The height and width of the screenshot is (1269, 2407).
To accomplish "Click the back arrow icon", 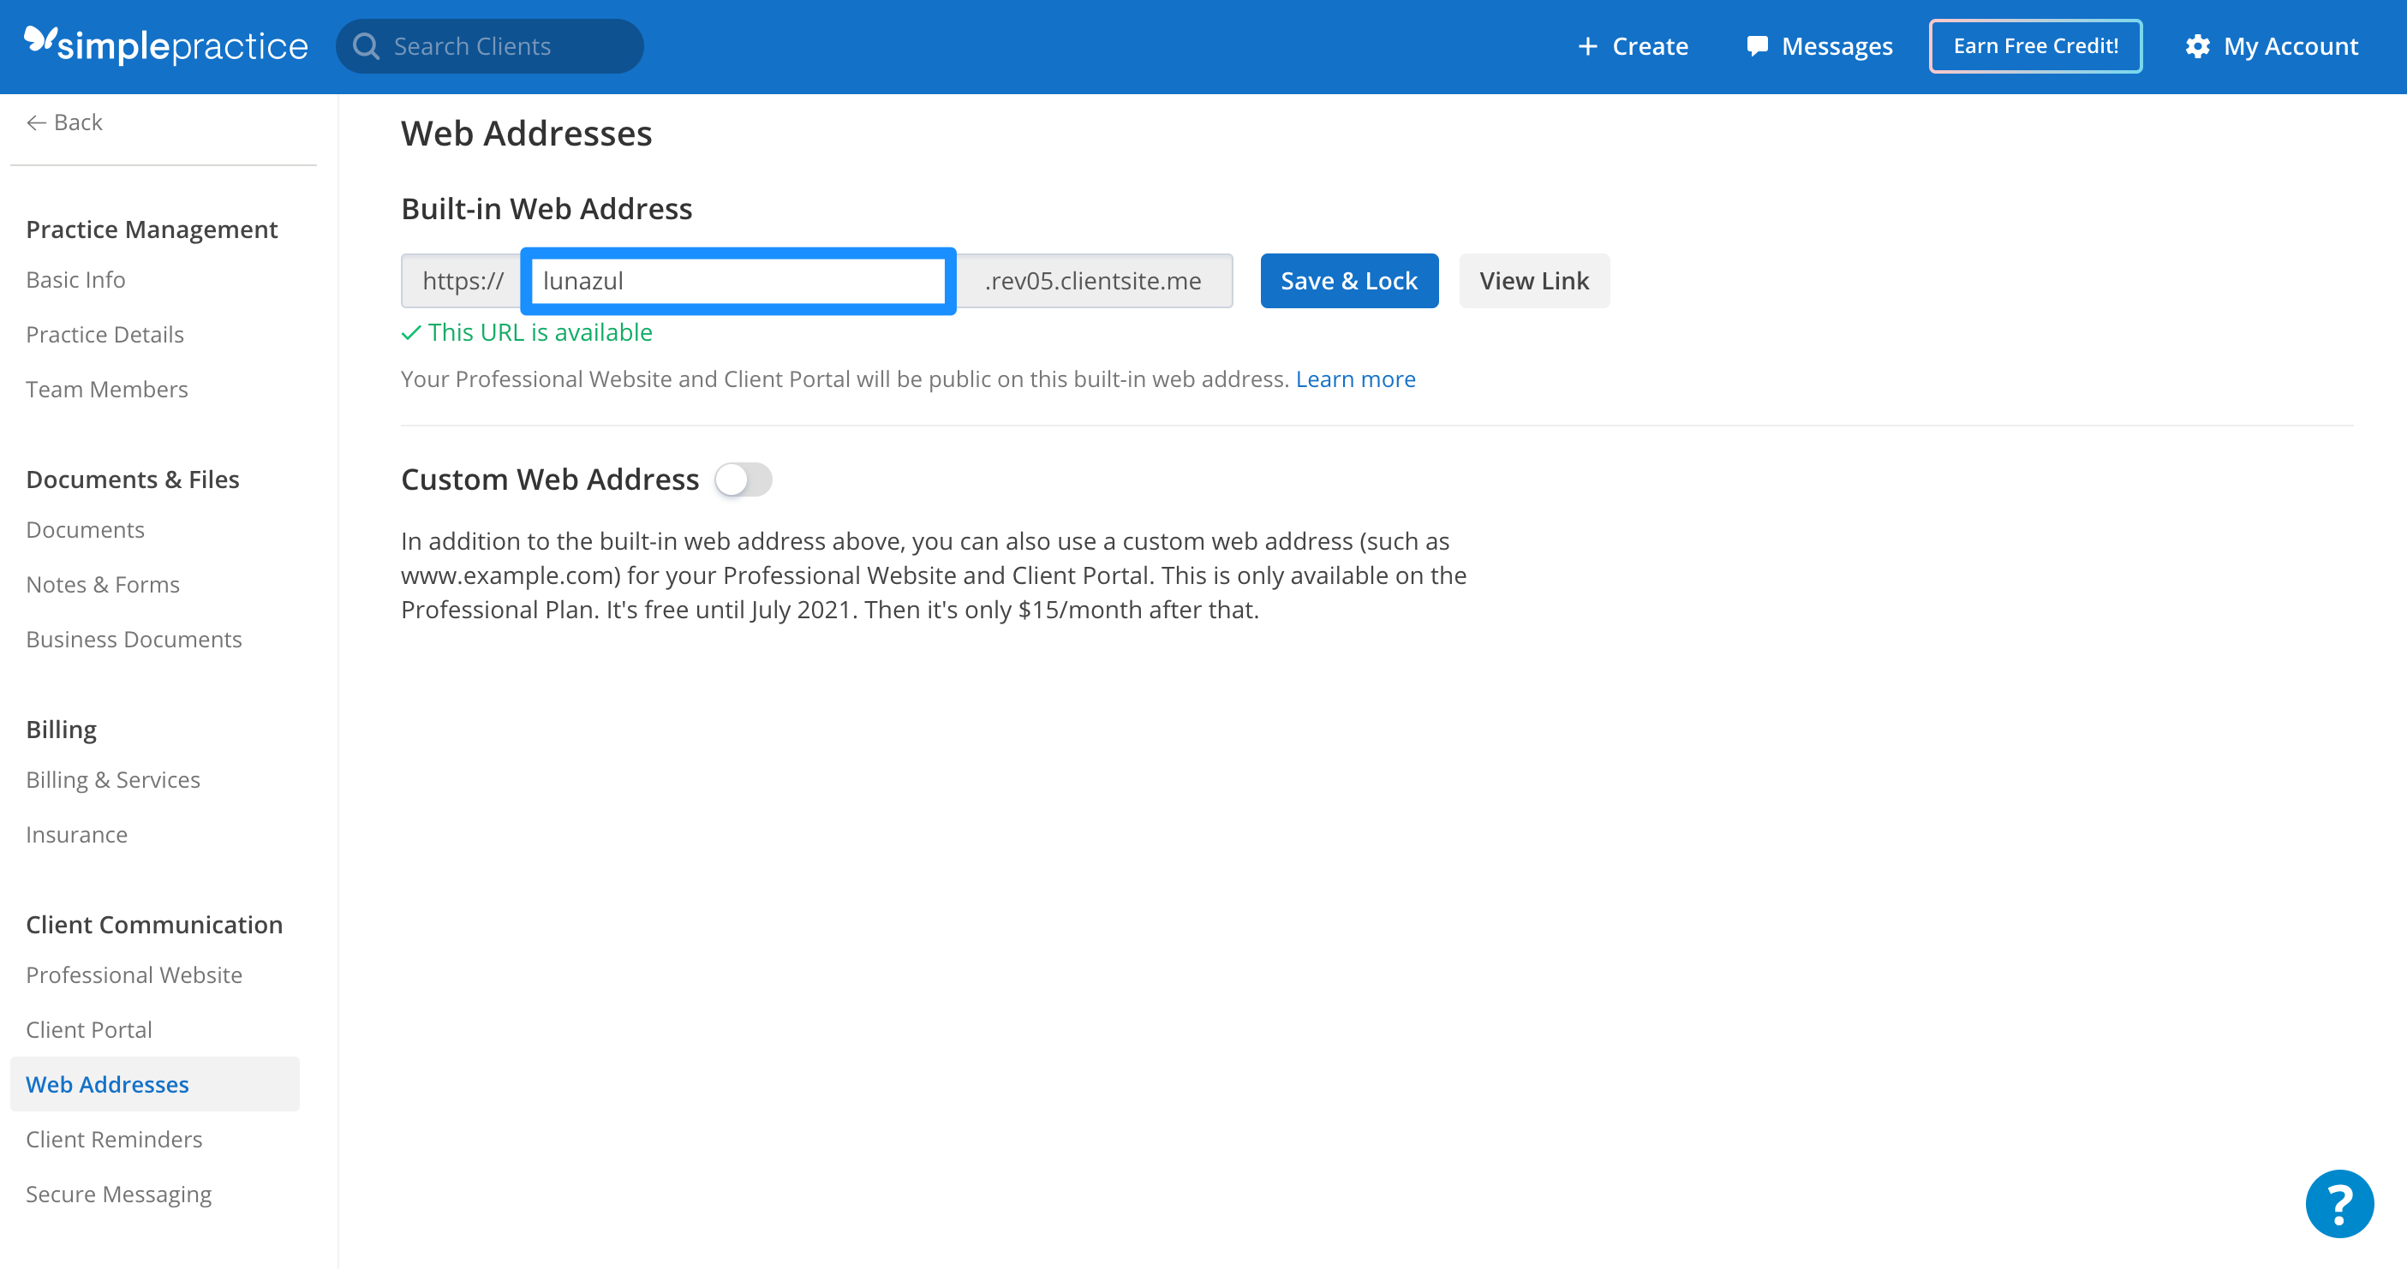I will [x=37, y=122].
